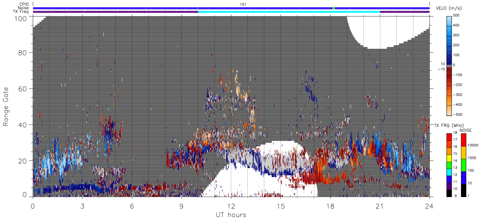Click the green mark on the Noise strip
Viewport: 483px width, 223px height.
[334, 8]
